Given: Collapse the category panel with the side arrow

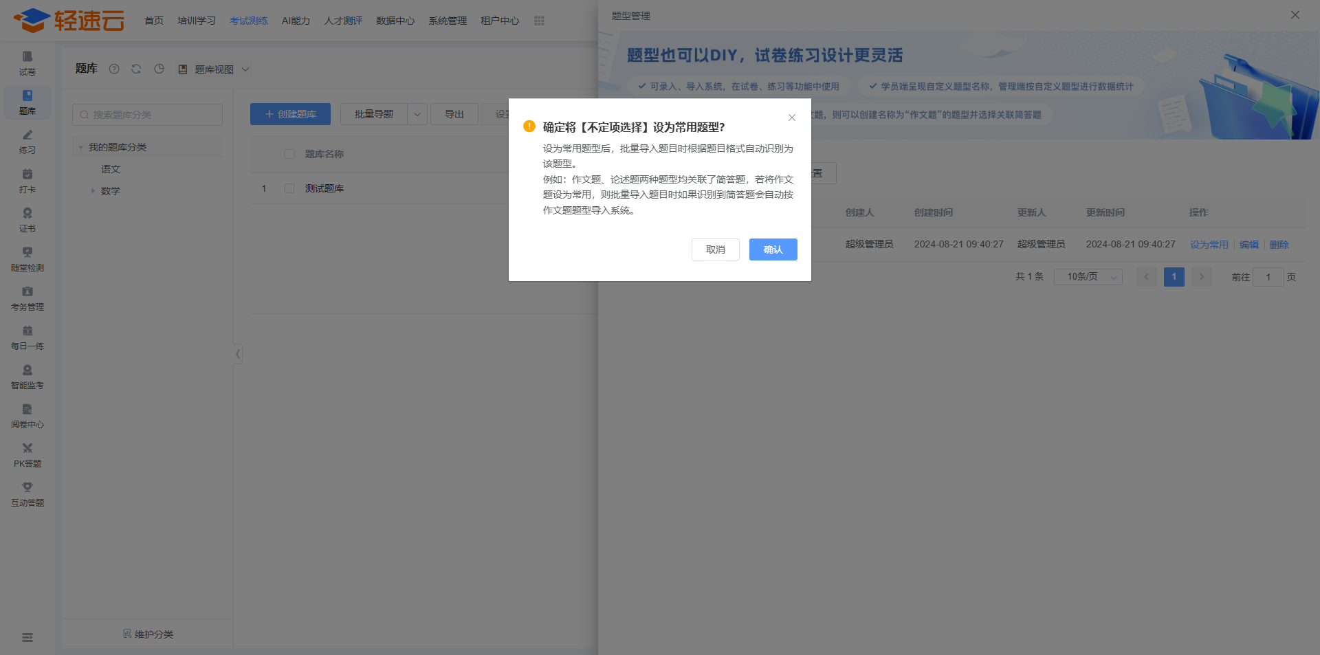Looking at the screenshot, I should click(x=238, y=354).
